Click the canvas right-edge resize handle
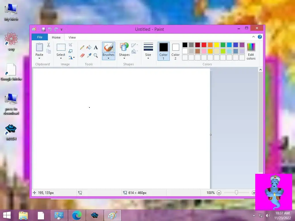The image size is (295, 221). (x=211, y=135)
